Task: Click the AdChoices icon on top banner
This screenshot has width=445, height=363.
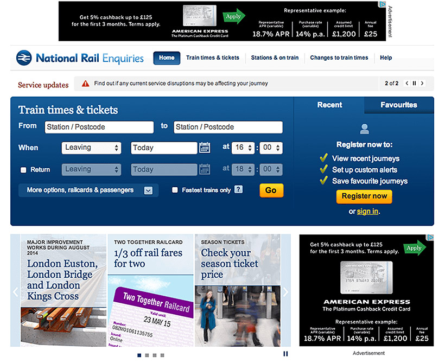Action: (x=382, y=4)
